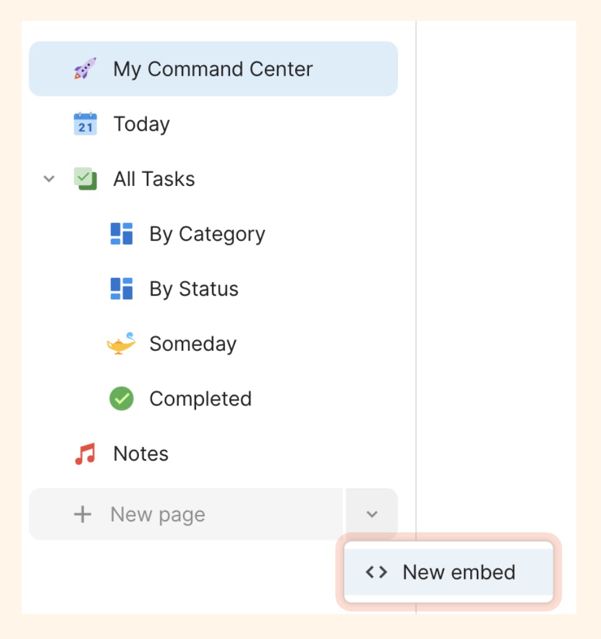Screen dimensions: 601x639
Task: Click the calendar icon next to Today
Action: [86, 124]
